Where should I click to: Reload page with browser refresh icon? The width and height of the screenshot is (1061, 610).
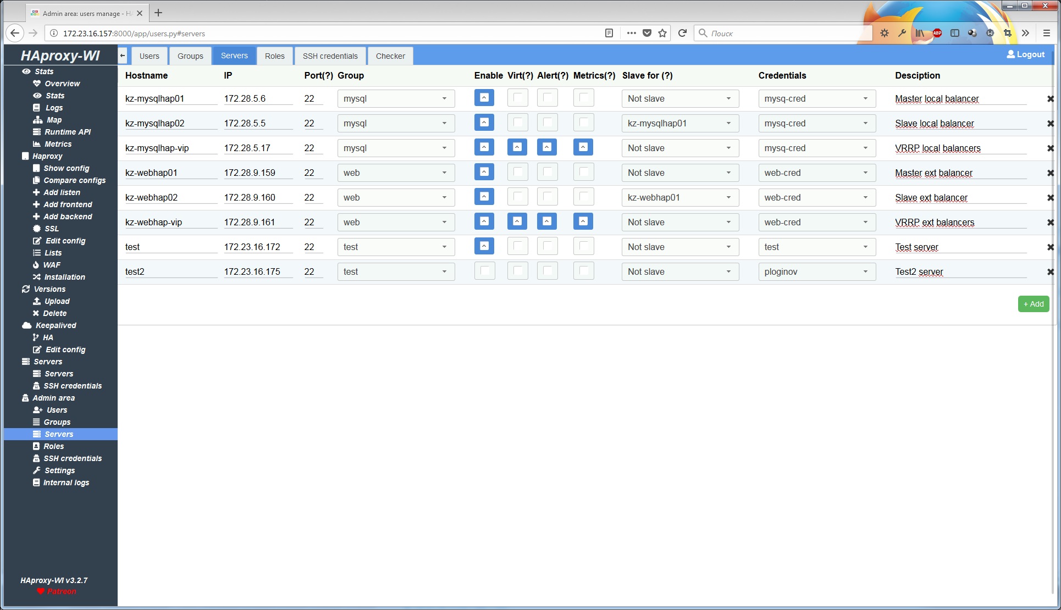pos(682,33)
